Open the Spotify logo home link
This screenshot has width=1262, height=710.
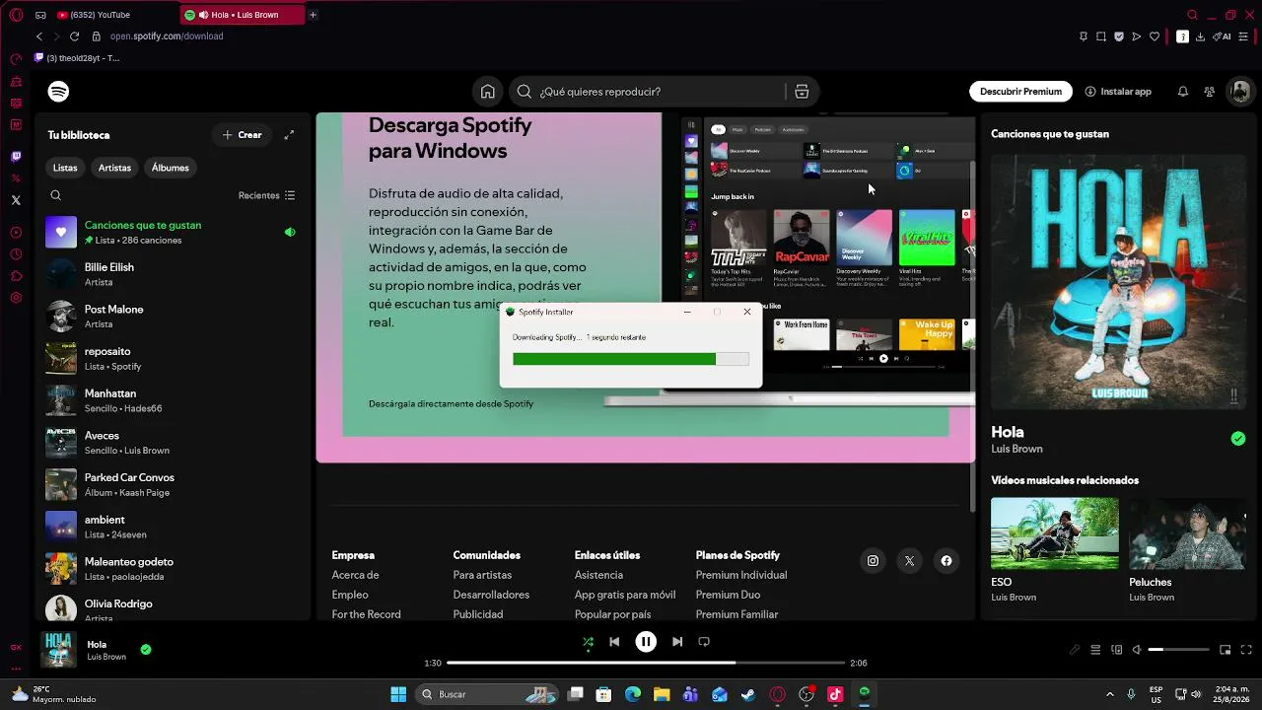coord(58,92)
